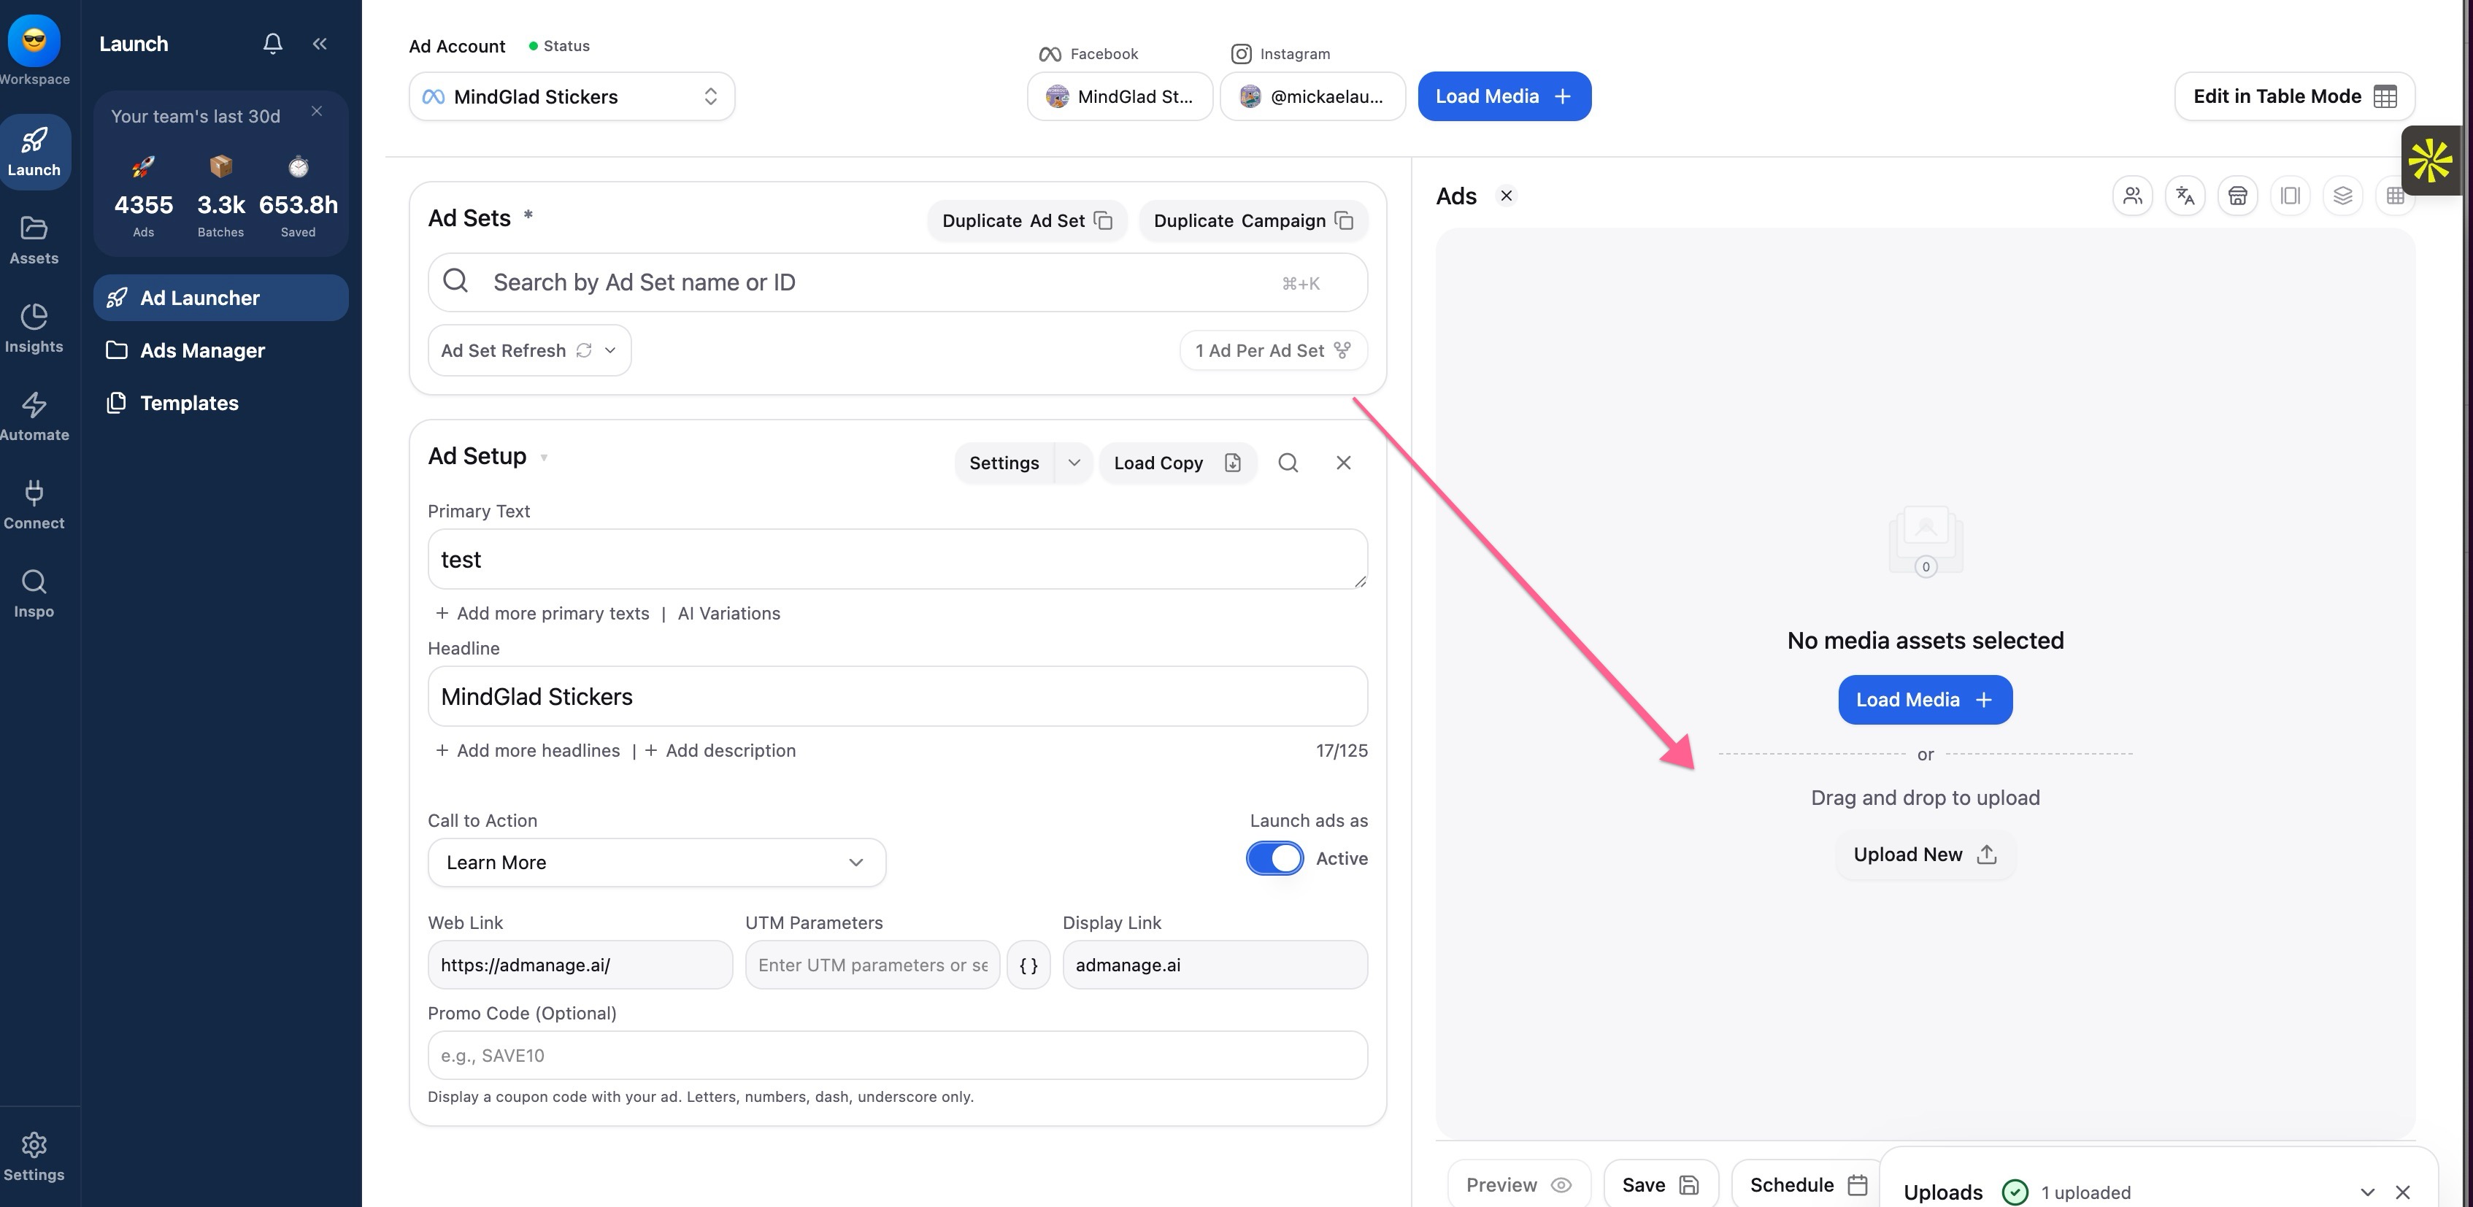Screen dimensions: 2473x1207
Task: Open Ads Manager menu item
Action: [x=220, y=350]
